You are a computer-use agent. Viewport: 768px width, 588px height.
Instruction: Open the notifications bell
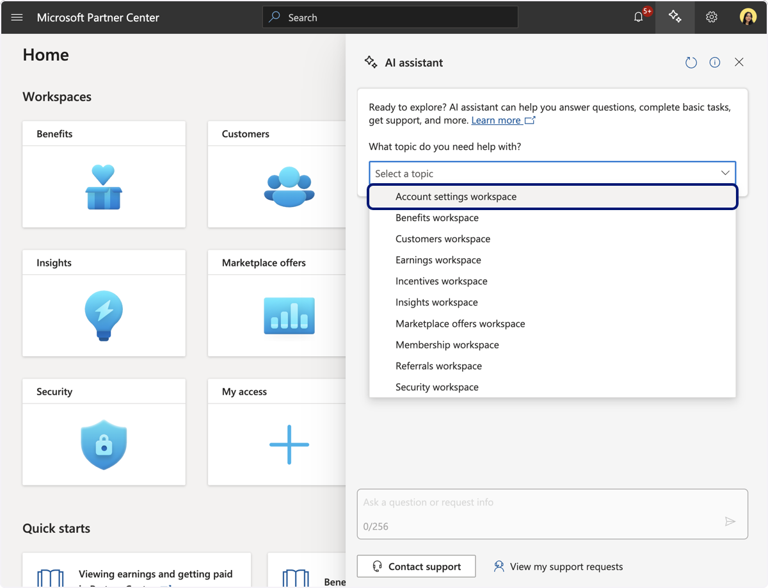pos(639,17)
